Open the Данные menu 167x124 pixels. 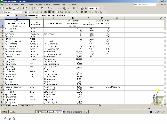[x=56, y=5]
